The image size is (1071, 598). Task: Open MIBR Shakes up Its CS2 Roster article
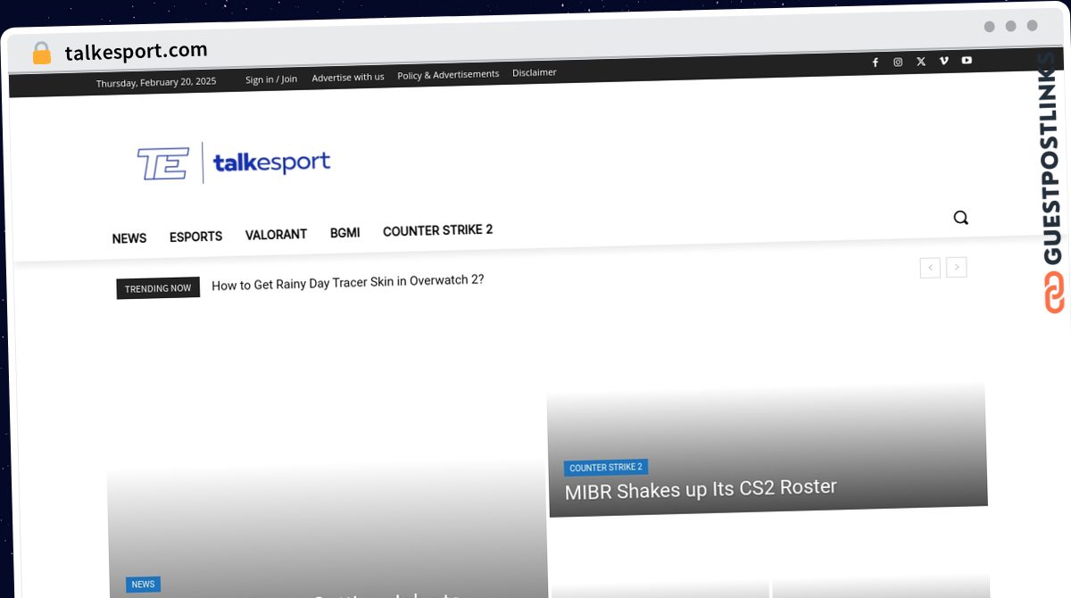[701, 488]
